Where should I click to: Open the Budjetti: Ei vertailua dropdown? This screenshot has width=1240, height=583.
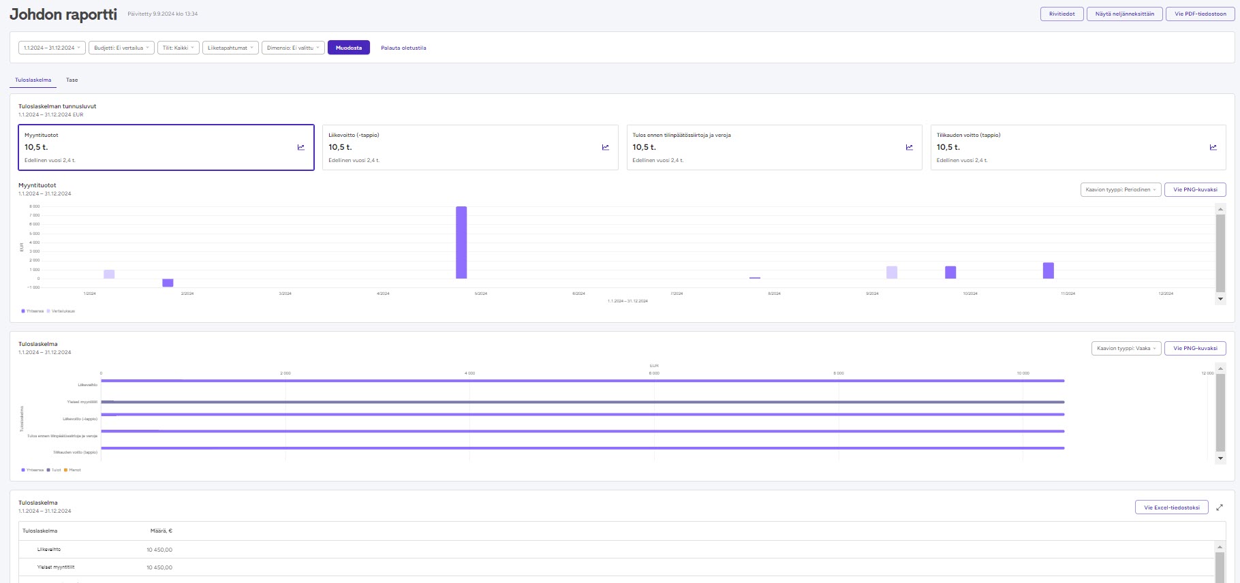[x=121, y=48]
